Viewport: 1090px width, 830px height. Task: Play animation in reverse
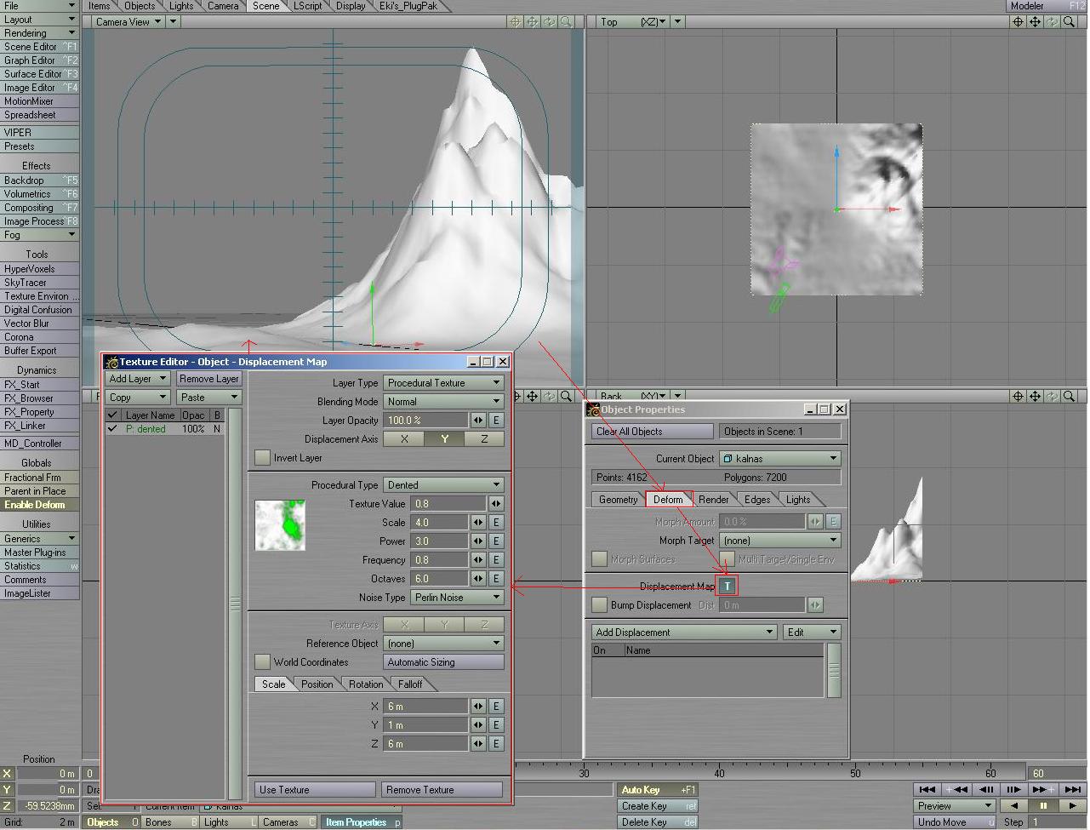(1013, 805)
